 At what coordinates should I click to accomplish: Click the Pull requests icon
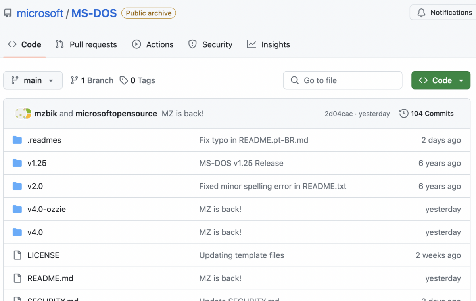(x=59, y=44)
